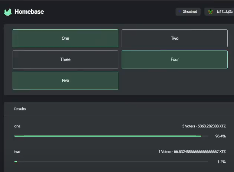Viewport: 234px width, 172px height.
Task: Click the 1.2% result percentage
Action: [221, 162]
